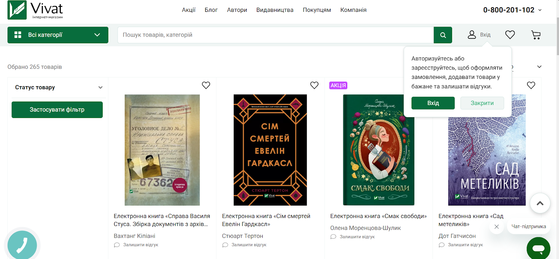Add «Сад метеликів» to wishlist
This screenshot has width=559, height=259.
click(x=531, y=85)
